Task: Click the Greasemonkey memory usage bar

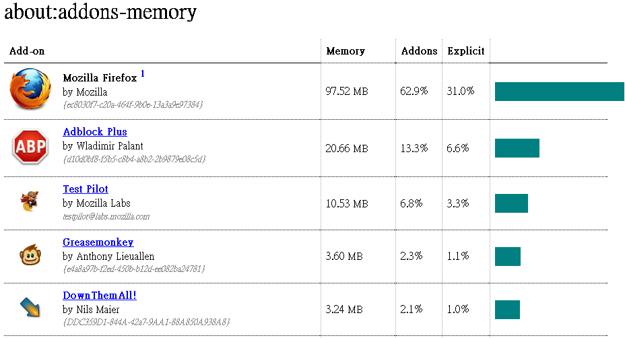Action: (x=508, y=257)
